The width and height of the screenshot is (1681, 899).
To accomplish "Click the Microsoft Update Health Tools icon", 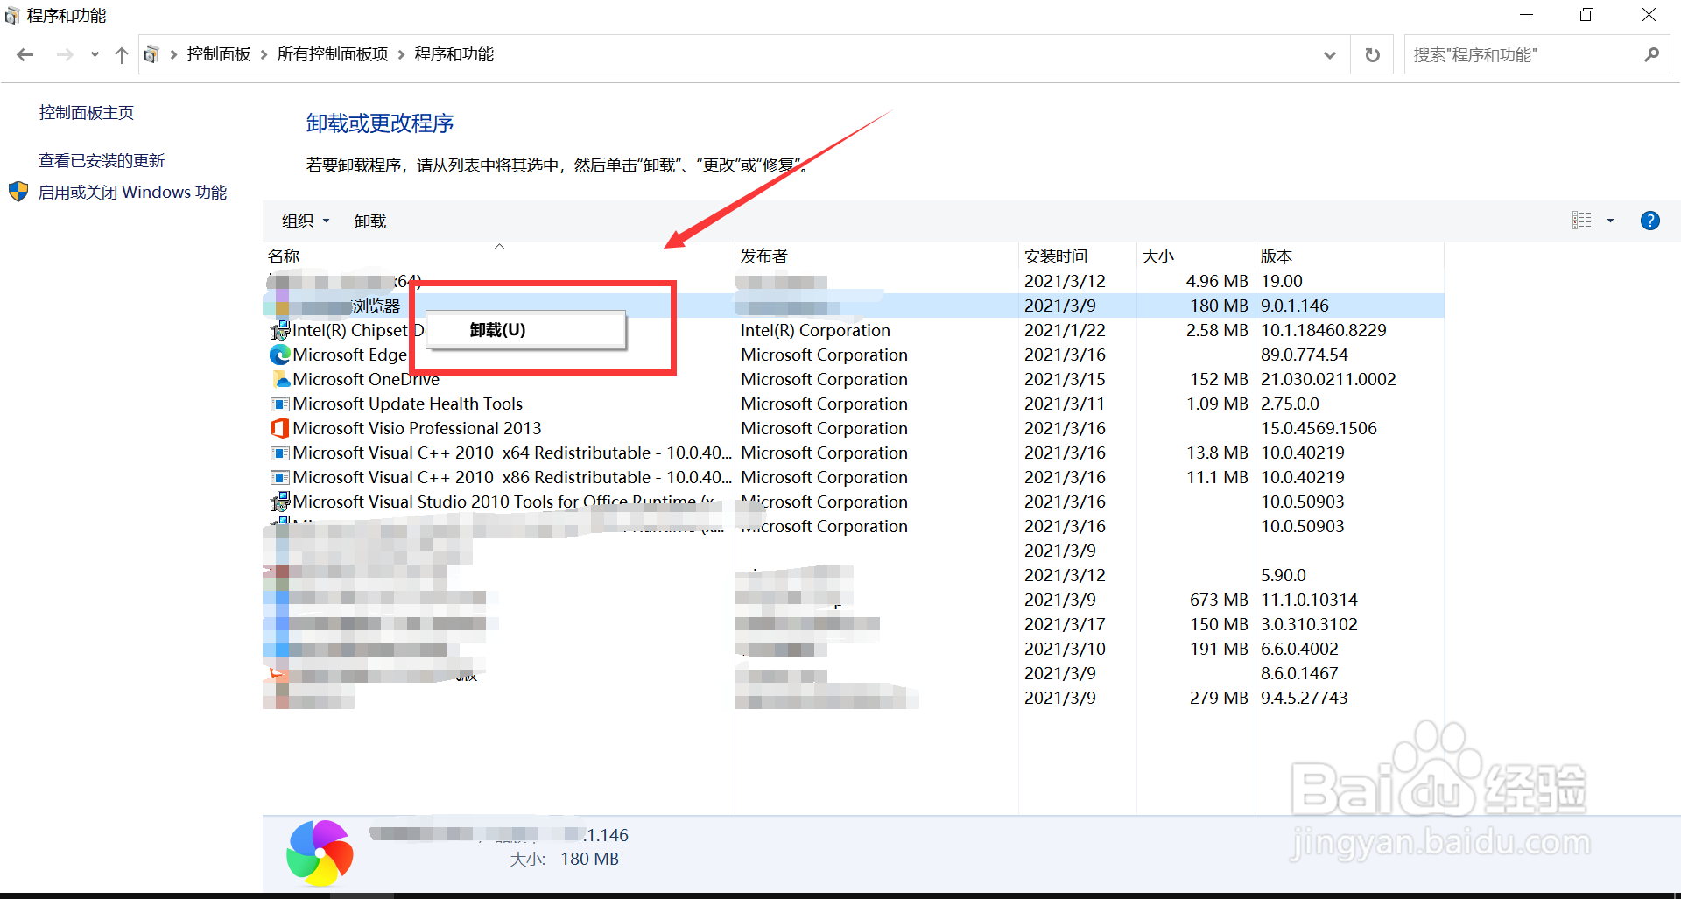I will 280,404.
